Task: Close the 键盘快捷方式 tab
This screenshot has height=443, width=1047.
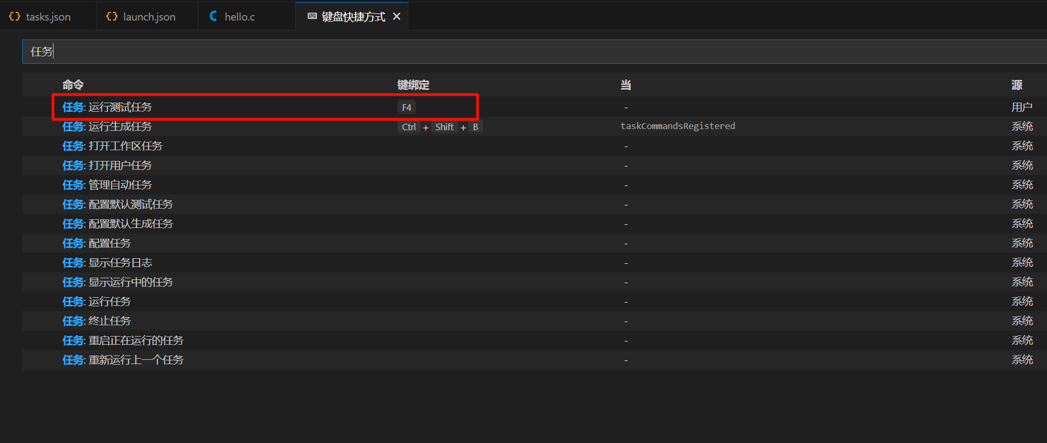Action: pos(396,17)
